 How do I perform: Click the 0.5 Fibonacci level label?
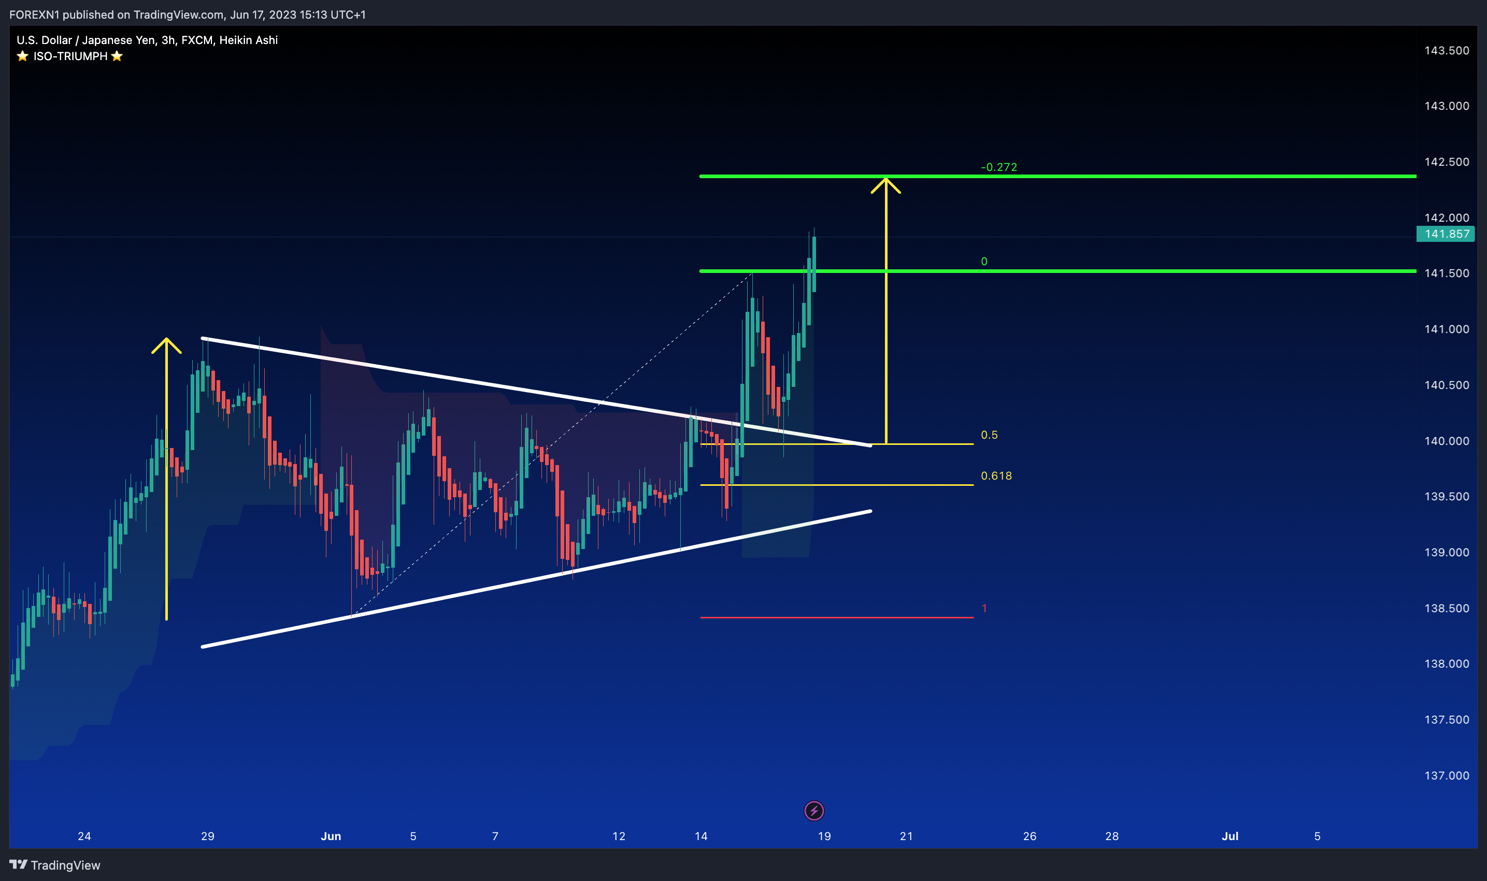(x=989, y=435)
